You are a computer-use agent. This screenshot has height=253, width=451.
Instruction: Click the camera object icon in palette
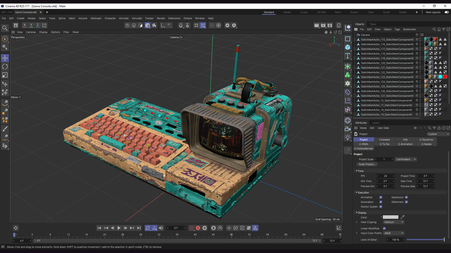[x=348, y=129]
